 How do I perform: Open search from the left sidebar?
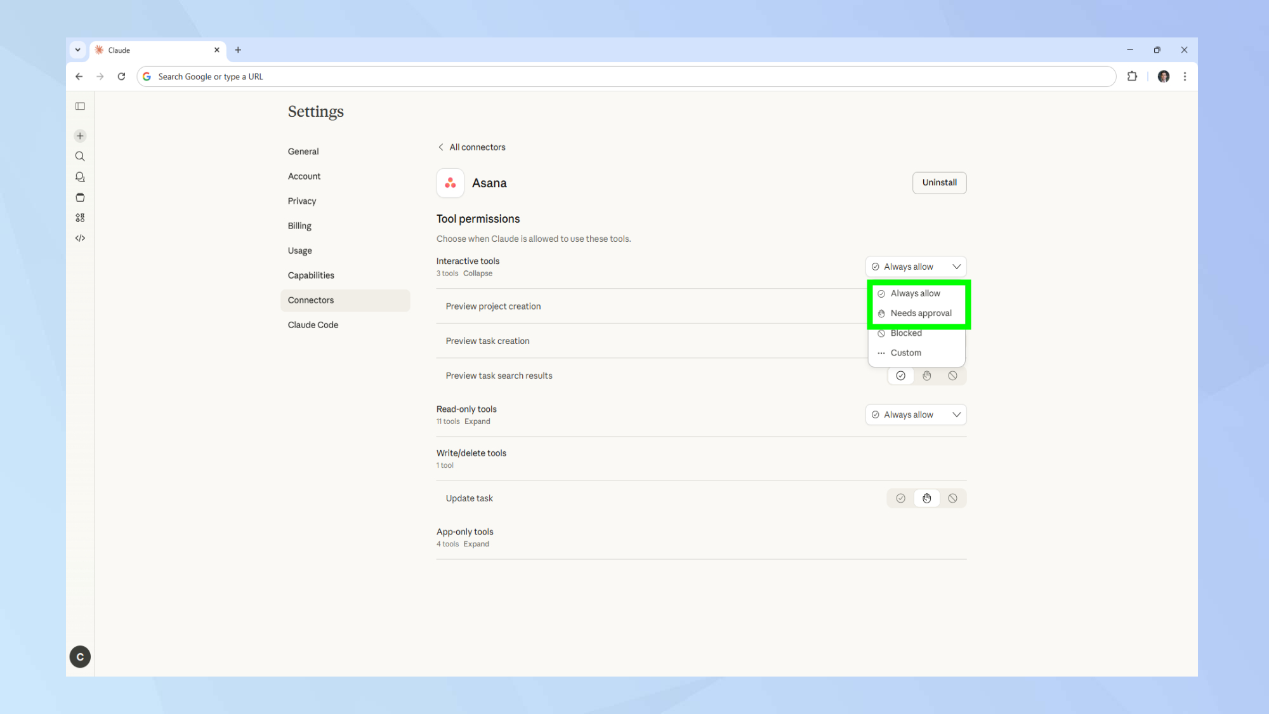80,156
